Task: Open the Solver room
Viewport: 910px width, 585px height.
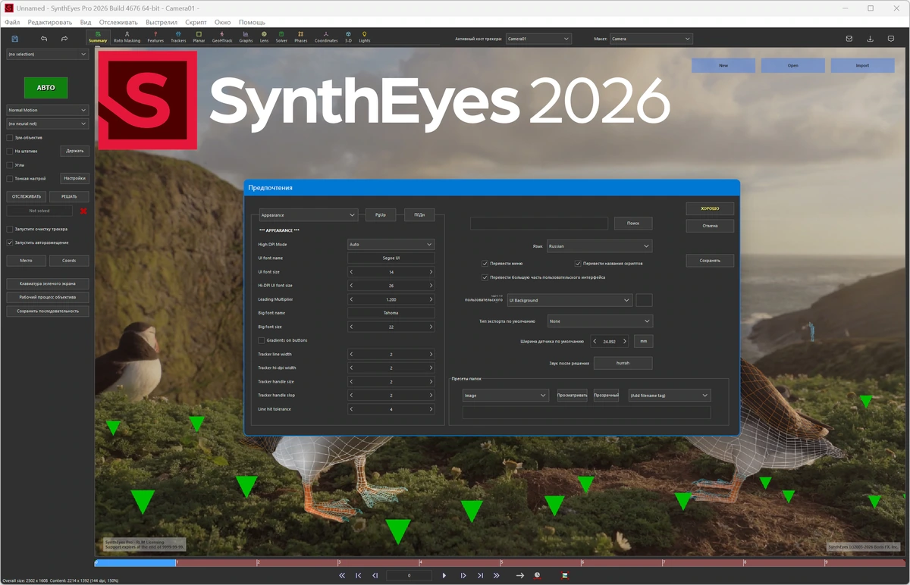Action: 281,37
